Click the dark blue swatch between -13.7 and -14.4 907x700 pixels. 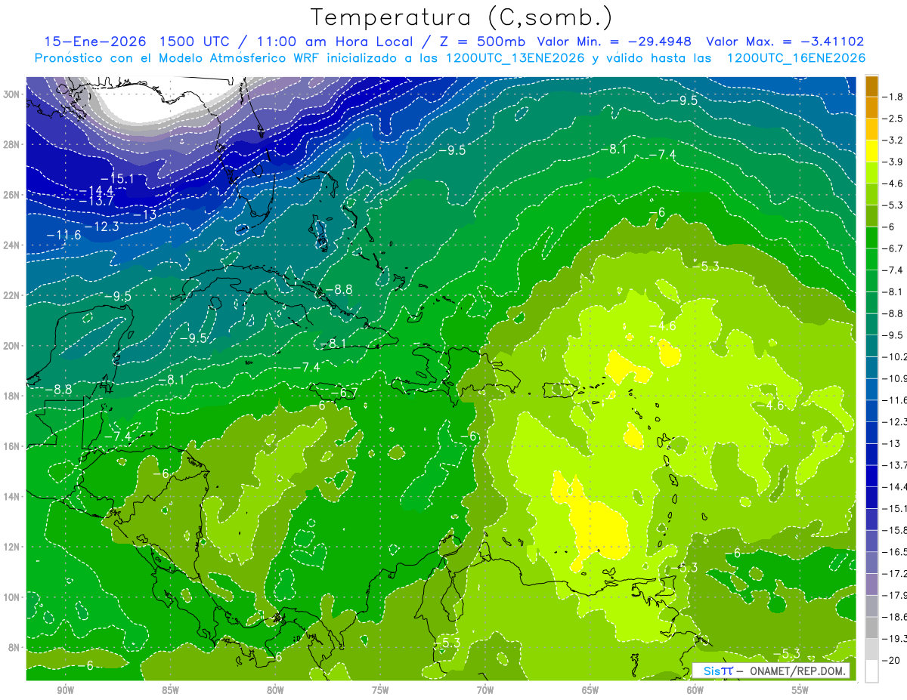tap(871, 476)
